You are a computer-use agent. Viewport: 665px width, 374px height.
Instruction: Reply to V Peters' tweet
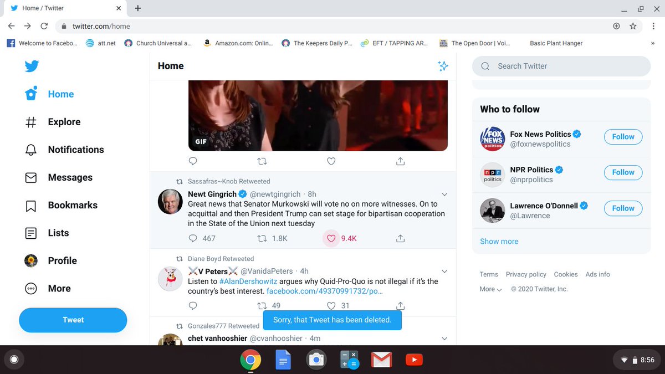tap(193, 306)
